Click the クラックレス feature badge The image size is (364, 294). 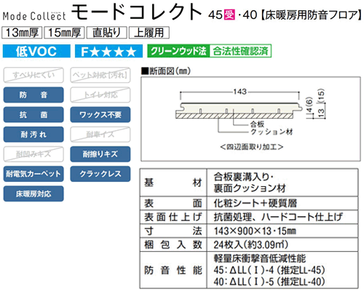click(x=100, y=174)
